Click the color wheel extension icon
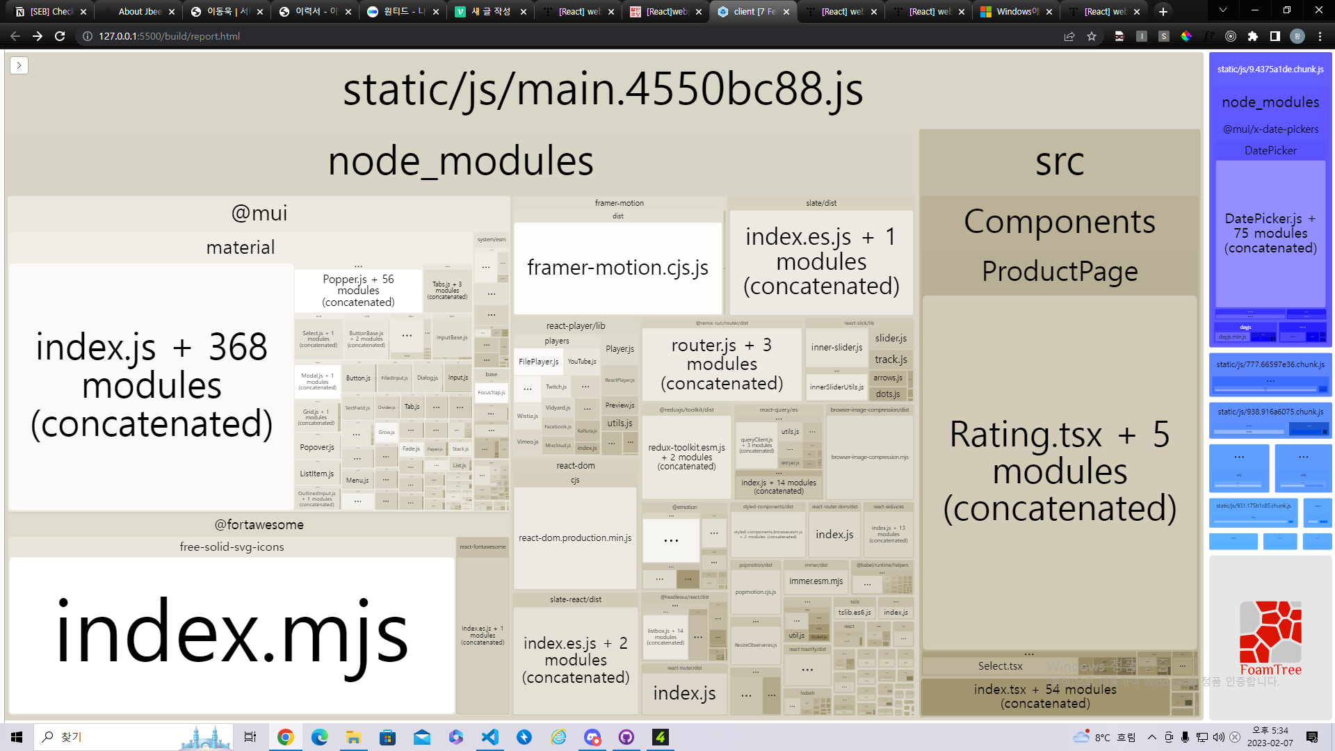The width and height of the screenshot is (1335, 751). [x=1186, y=36]
